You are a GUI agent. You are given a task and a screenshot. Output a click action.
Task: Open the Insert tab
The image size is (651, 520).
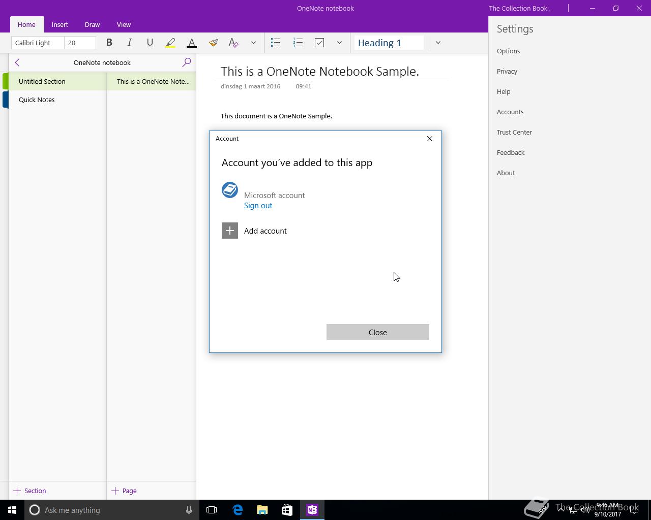coord(60,24)
